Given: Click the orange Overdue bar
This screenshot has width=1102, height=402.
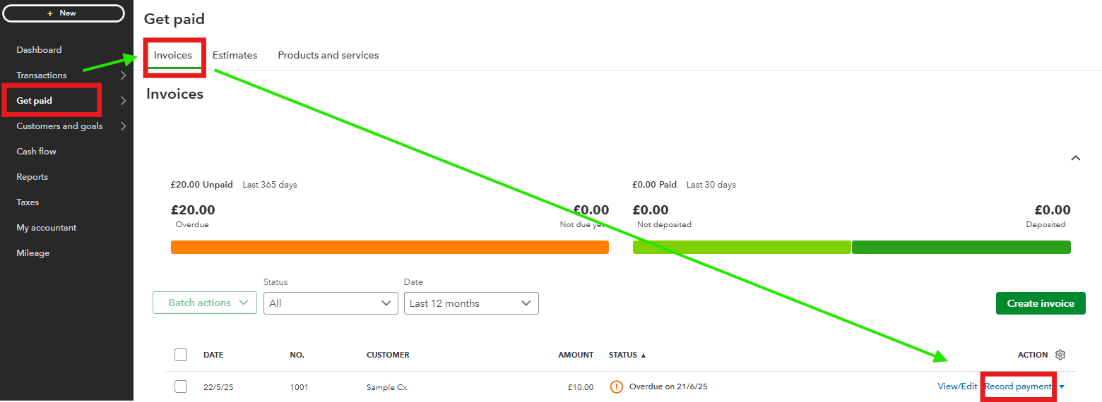Looking at the screenshot, I should 389,247.
